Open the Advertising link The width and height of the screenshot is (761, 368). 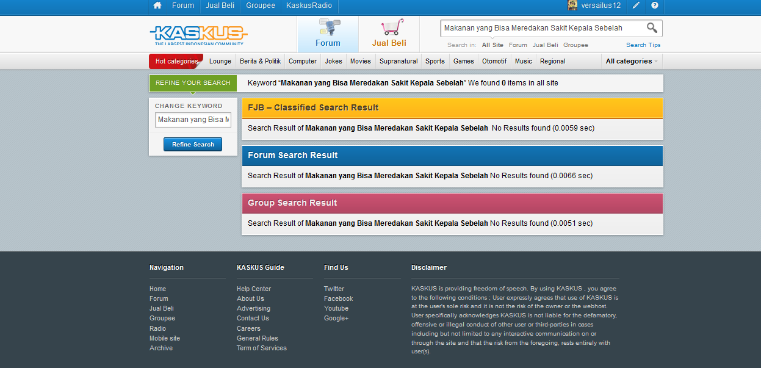(x=253, y=309)
